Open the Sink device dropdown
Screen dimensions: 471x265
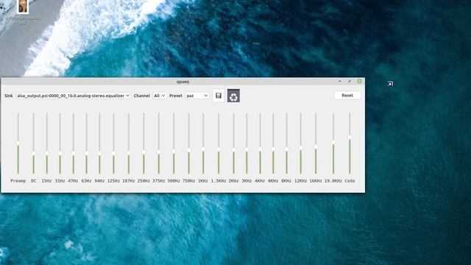[73, 96]
